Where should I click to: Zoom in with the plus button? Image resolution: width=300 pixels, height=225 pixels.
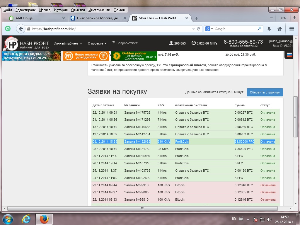[x=294, y=18]
